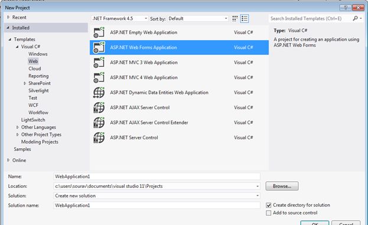Open the Solution Create new solution dropdown
Viewport: 368px width, 225px height.
point(258,195)
